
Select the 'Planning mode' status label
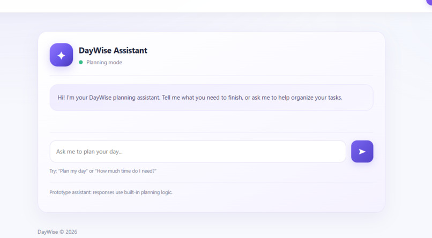click(104, 63)
